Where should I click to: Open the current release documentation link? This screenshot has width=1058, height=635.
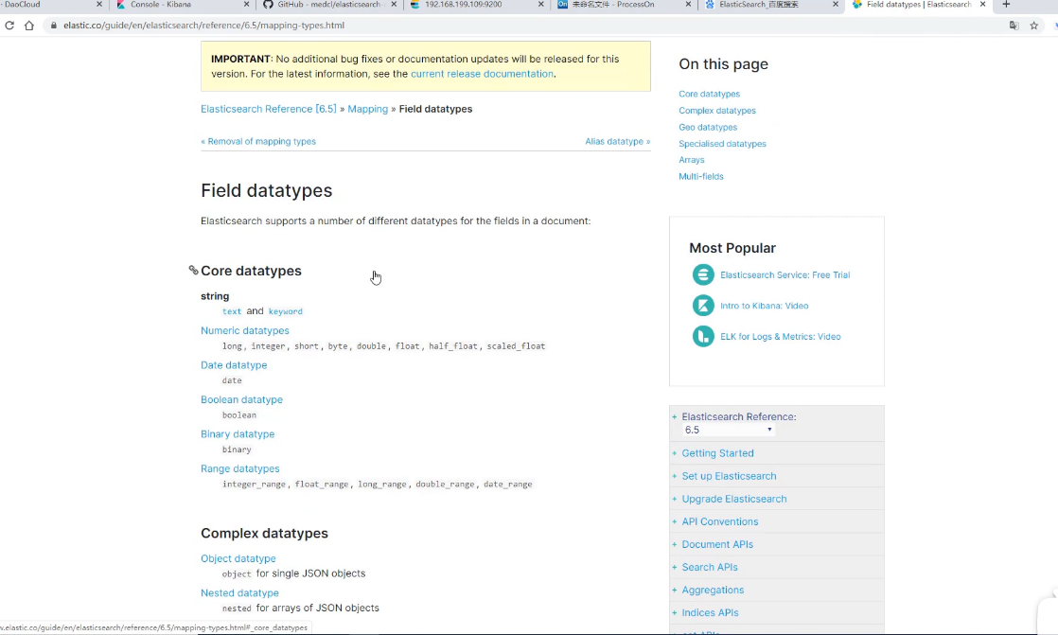pyautogui.click(x=482, y=74)
